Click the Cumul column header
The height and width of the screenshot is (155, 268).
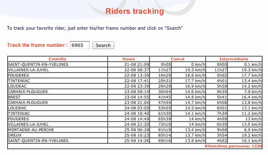178,59
